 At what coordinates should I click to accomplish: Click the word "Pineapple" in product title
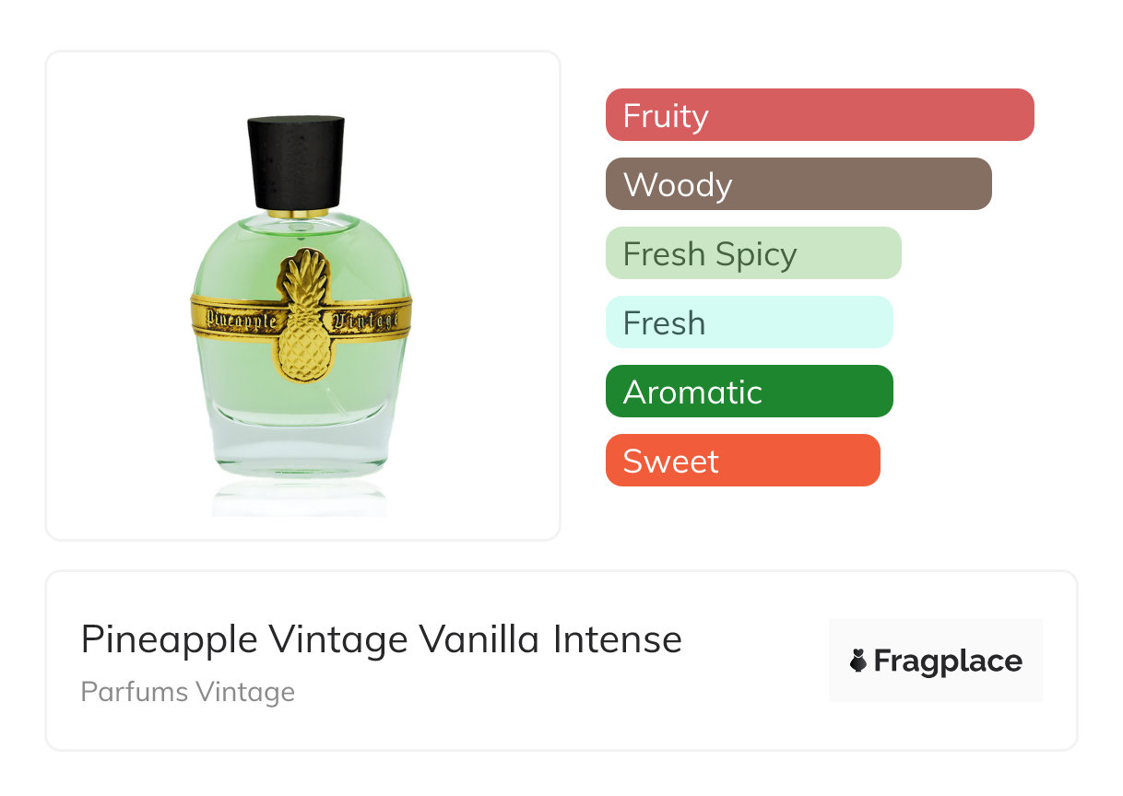pyautogui.click(x=169, y=640)
